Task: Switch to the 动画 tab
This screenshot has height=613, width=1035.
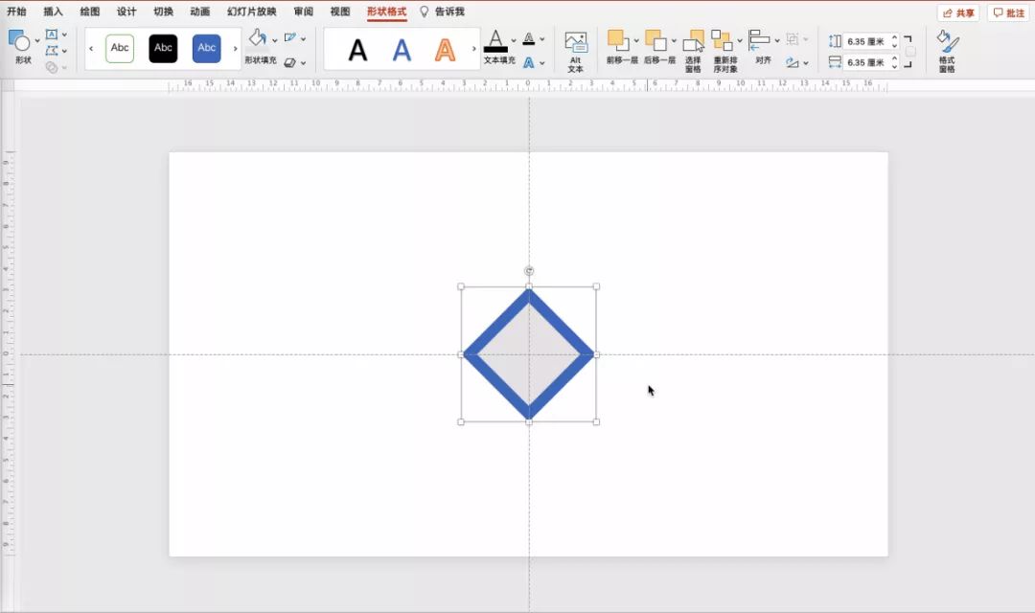Action: tap(199, 11)
